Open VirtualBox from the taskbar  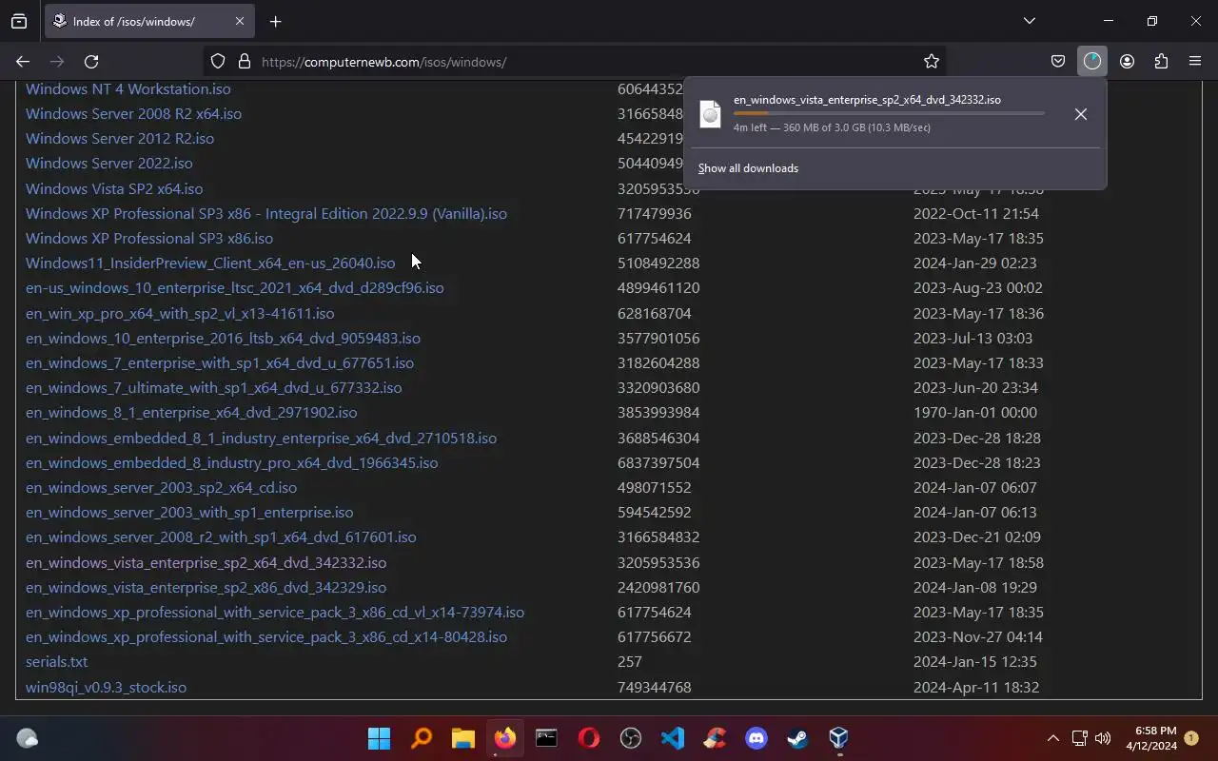[x=838, y=738]
